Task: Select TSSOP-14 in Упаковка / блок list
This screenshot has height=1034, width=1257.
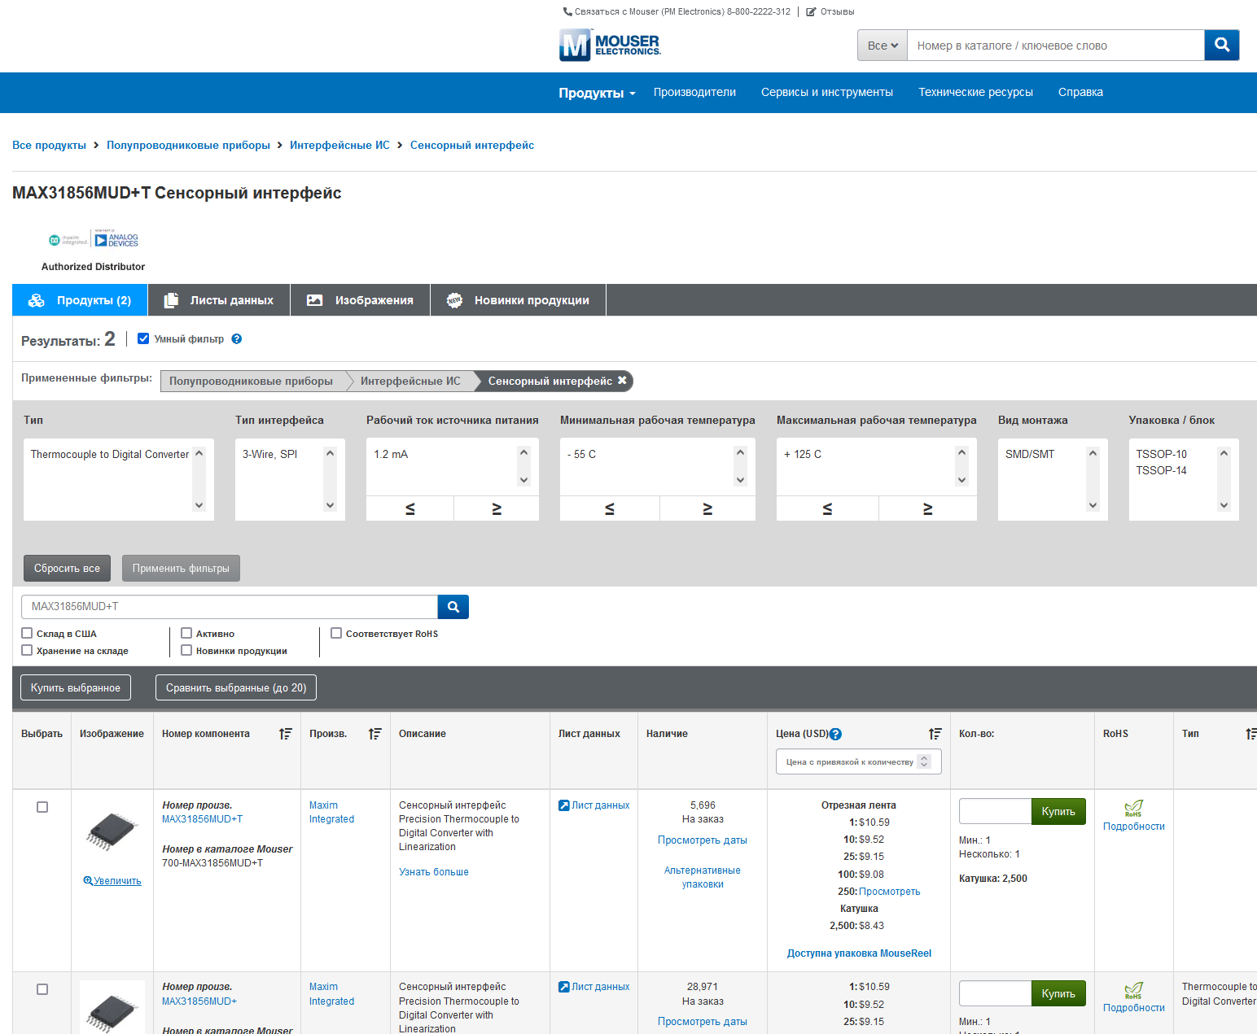Action: pos(1161,470)
